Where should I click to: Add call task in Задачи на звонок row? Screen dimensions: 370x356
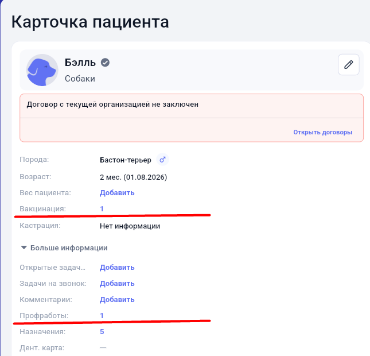(117, 284)
